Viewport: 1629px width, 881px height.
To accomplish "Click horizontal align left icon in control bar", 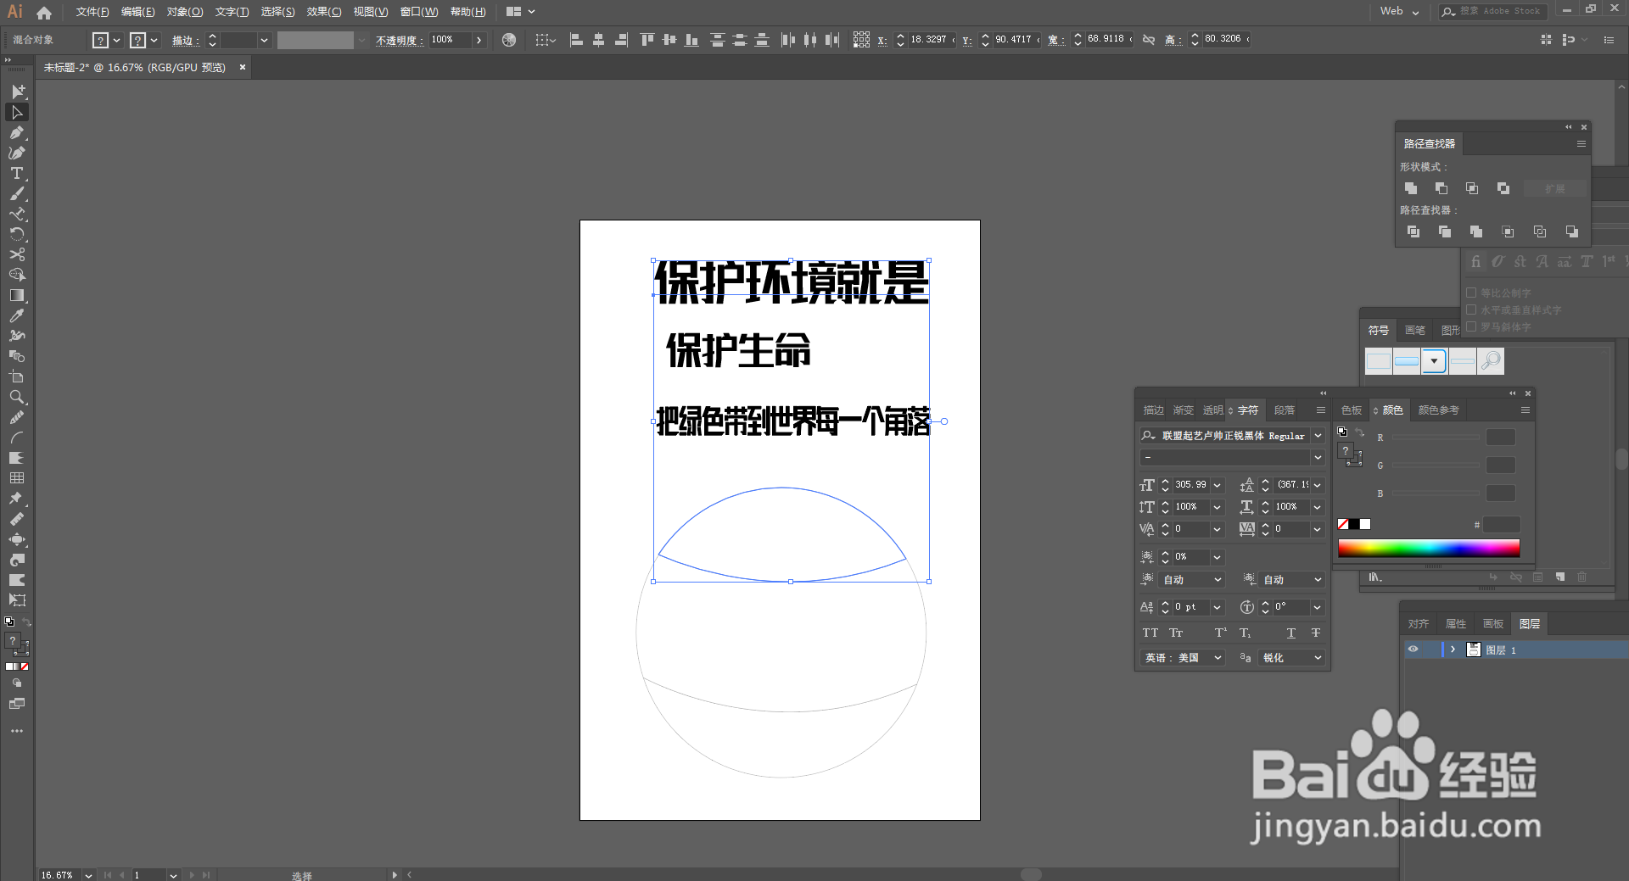I will click(x=577, y=40).
